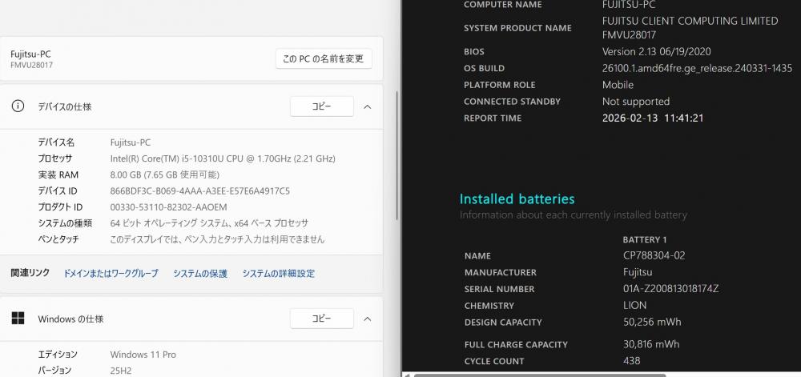Select the full charge capacity 30,816 mWh
This screenshot has height=377, width=801.
click(x=651, y=344)
